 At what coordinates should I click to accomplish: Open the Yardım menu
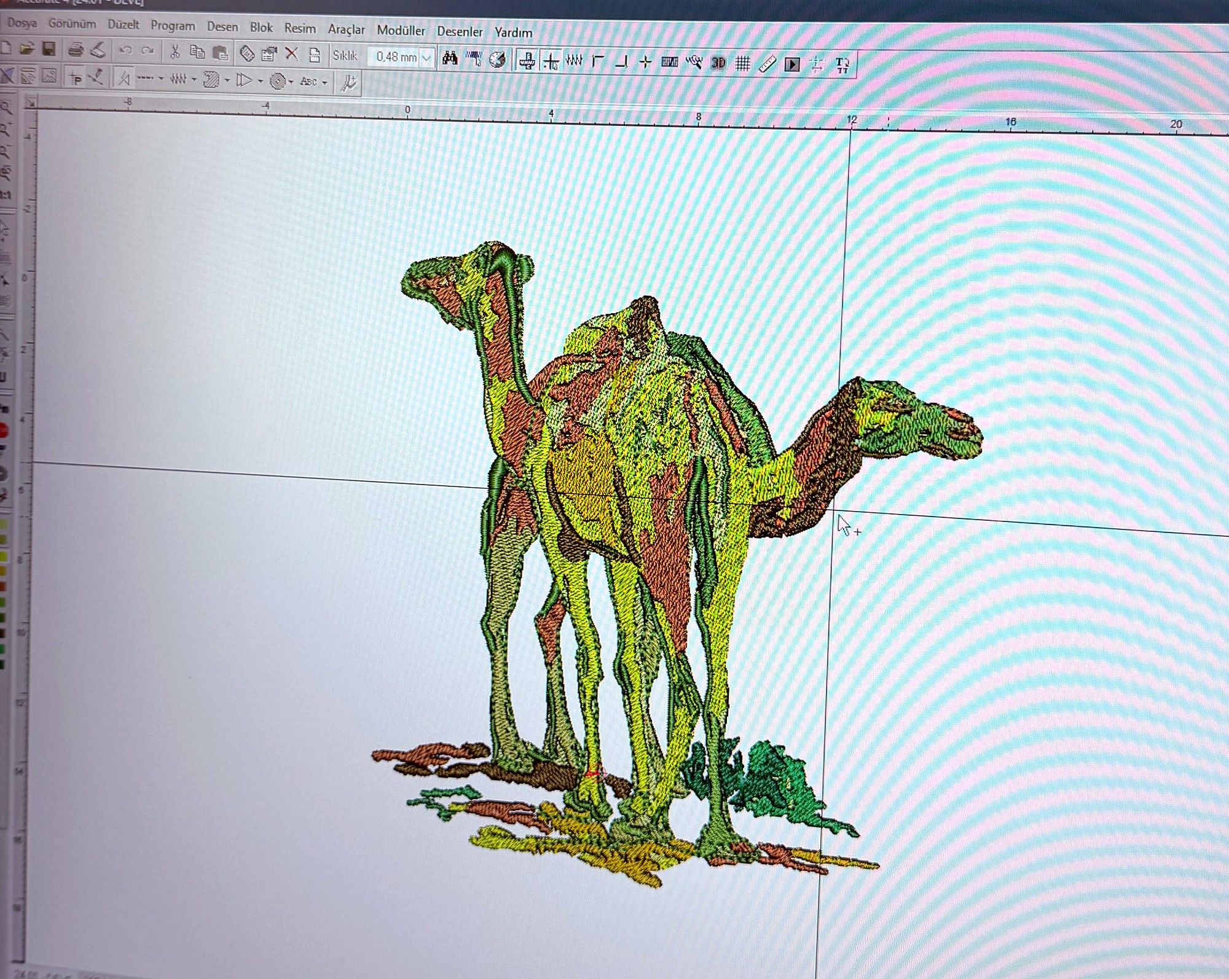coord(513,32)
